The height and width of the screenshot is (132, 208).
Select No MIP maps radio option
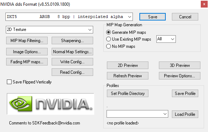click(108, 46)
